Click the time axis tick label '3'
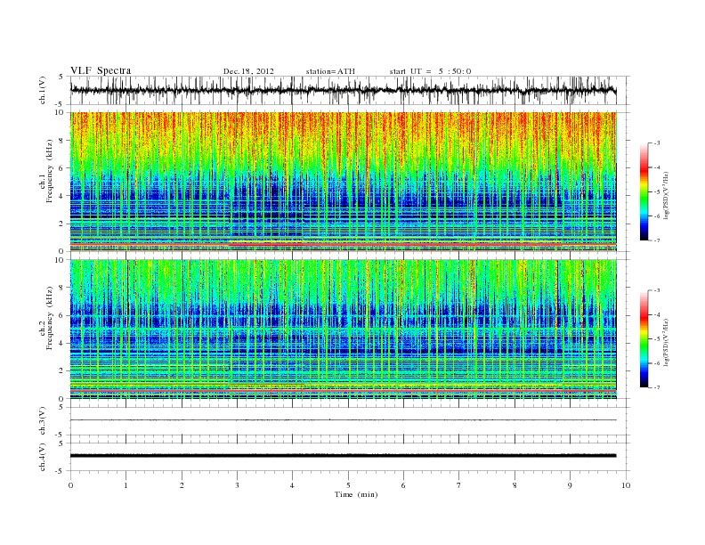Viewport: 705px width, 545px height. click(237, 485)
